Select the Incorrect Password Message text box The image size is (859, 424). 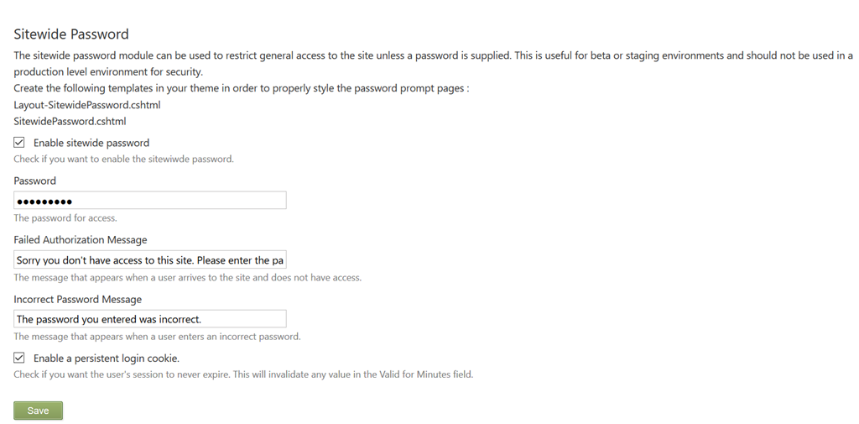150,319
